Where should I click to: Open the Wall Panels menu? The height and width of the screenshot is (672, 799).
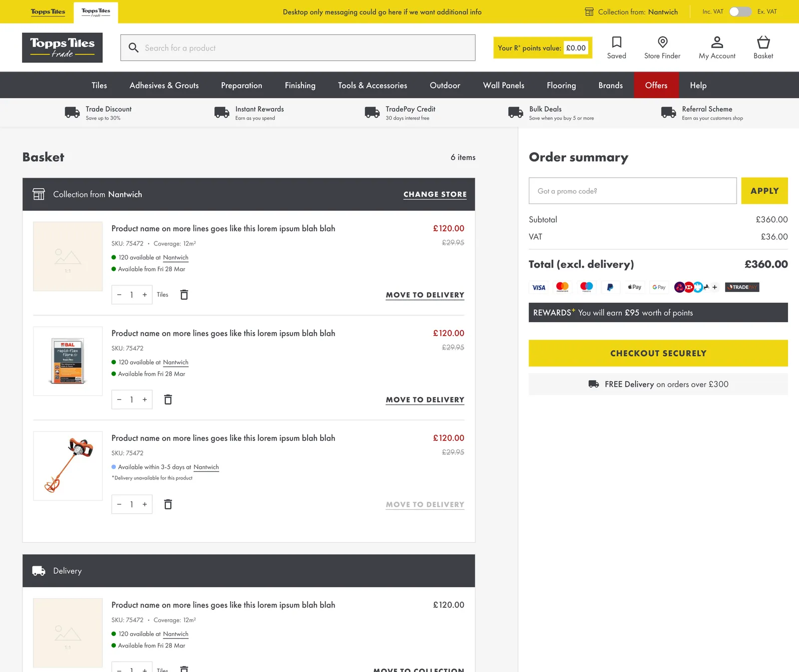pyautogui.click(x=503, y=85)
